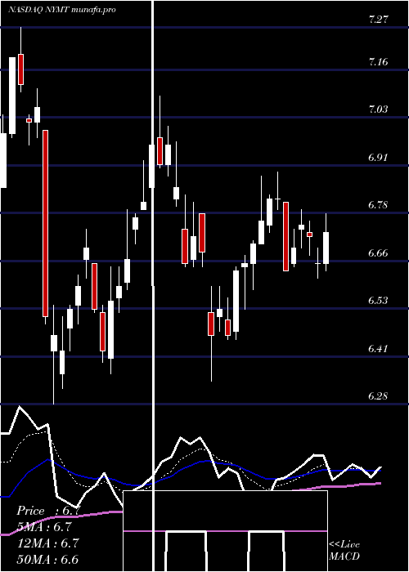Image resolution: width=409 pixels, height=572 pixels.
Task: Select the 6.91 price axis label
Action: [x=378, y=157]
